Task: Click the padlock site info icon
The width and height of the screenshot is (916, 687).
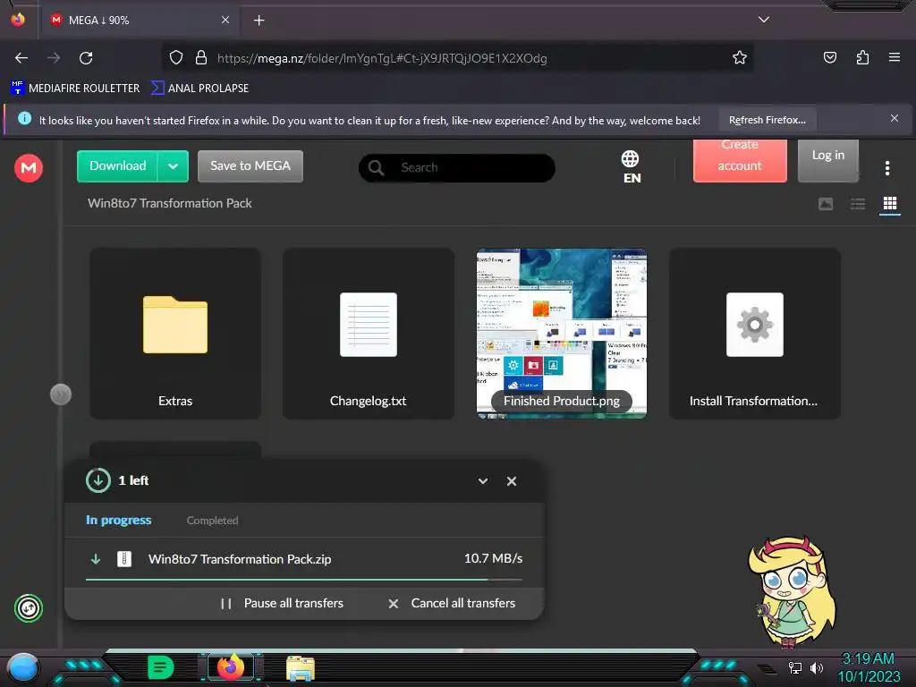Action: coord(201,58)
